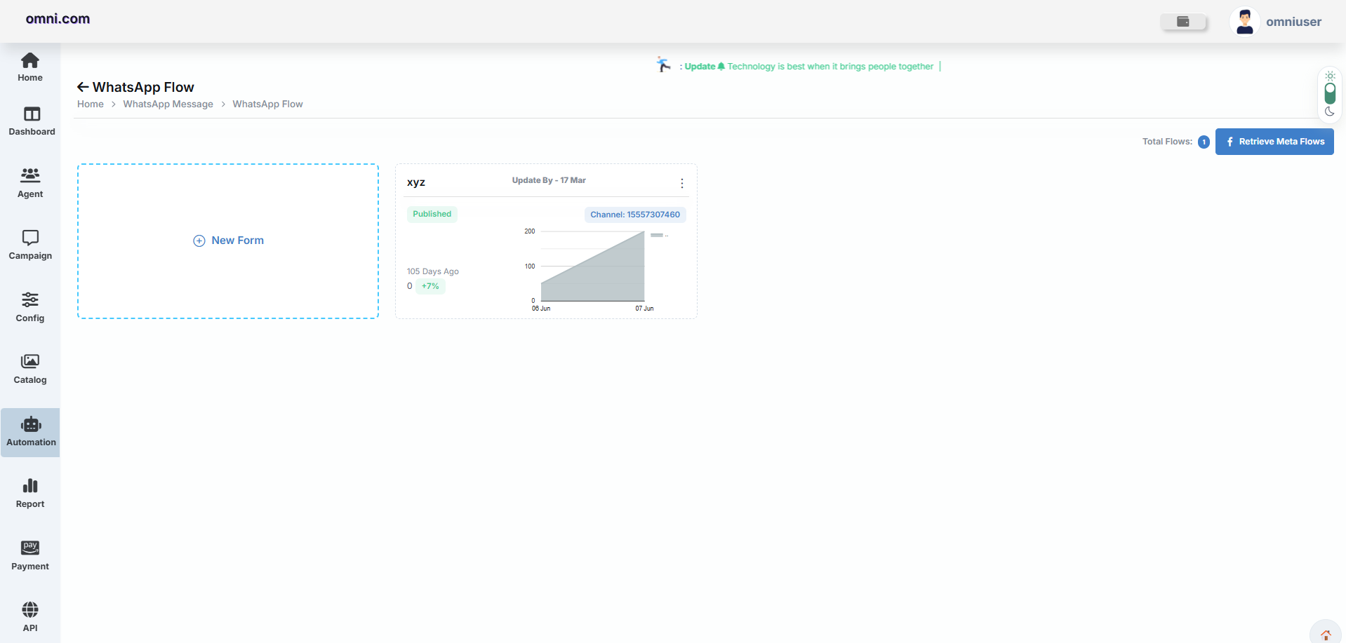
Task: Open the three-dot menu on xyz card
Action: click(x=682, y=183)
